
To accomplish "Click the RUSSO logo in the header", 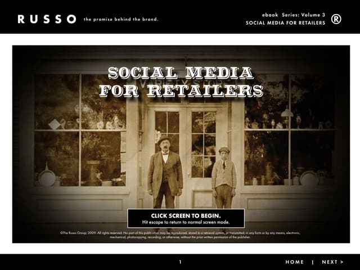I will [47, 19].
